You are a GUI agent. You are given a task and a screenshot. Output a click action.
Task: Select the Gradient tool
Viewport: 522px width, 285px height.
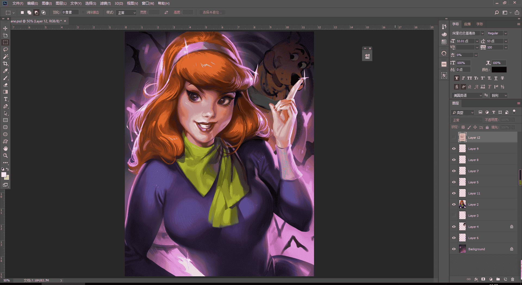5,92
